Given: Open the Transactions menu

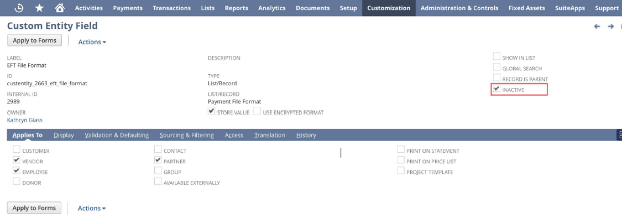Looking at the screenshot, I should (172, 8).
